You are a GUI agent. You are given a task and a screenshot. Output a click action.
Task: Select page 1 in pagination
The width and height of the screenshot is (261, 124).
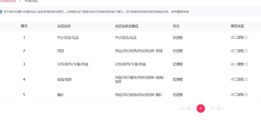201,108
